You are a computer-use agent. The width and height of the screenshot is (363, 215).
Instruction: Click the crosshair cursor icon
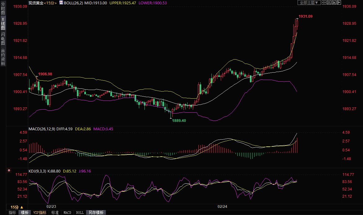pos(324,2)
